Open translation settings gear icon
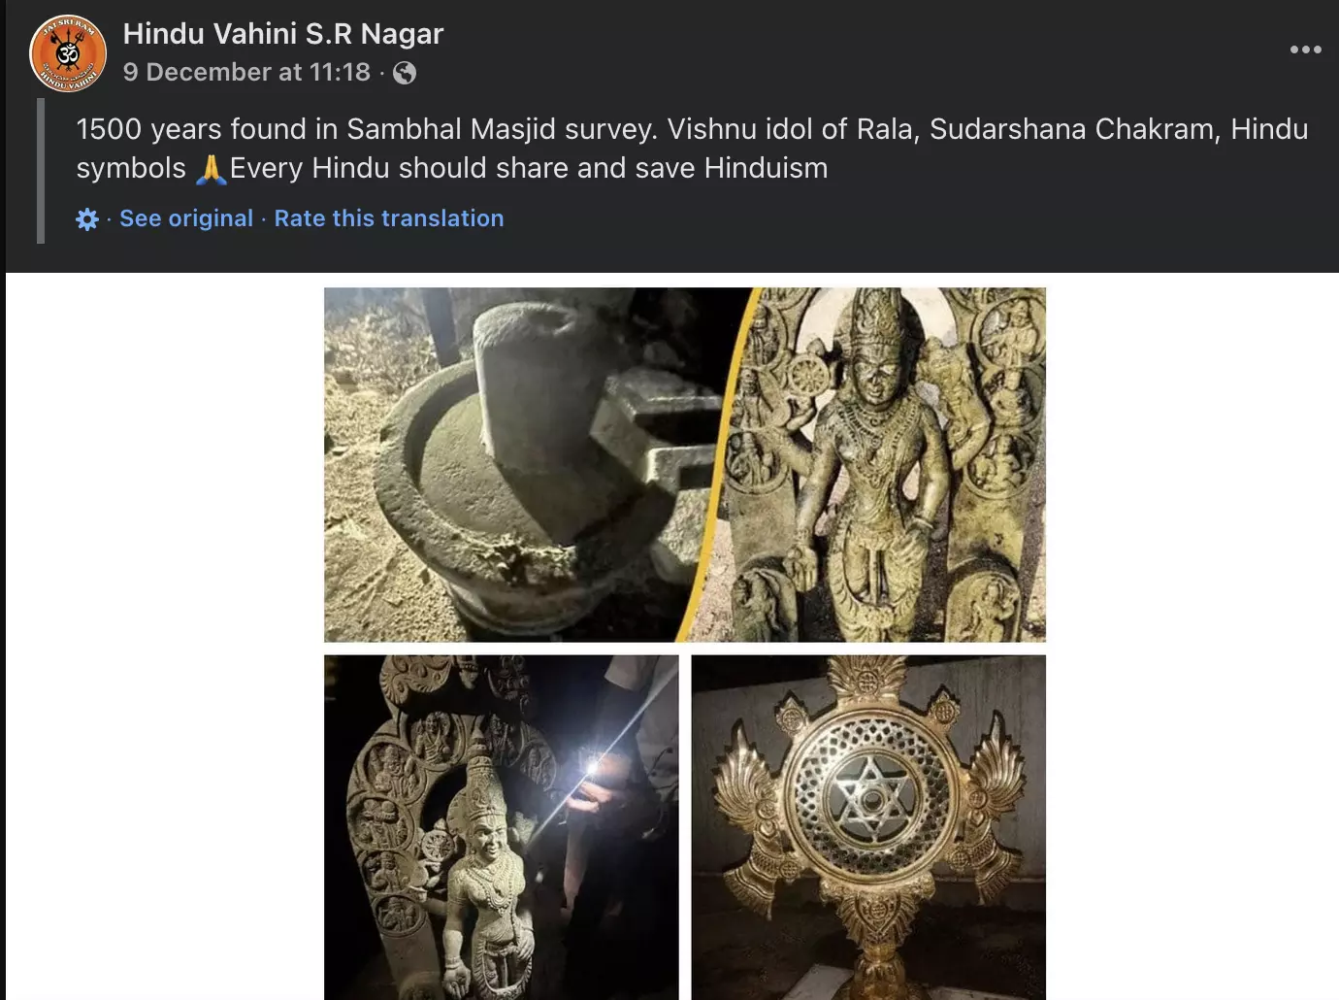Viewport: 1339px width, 1000px height. tap(87, 219)
